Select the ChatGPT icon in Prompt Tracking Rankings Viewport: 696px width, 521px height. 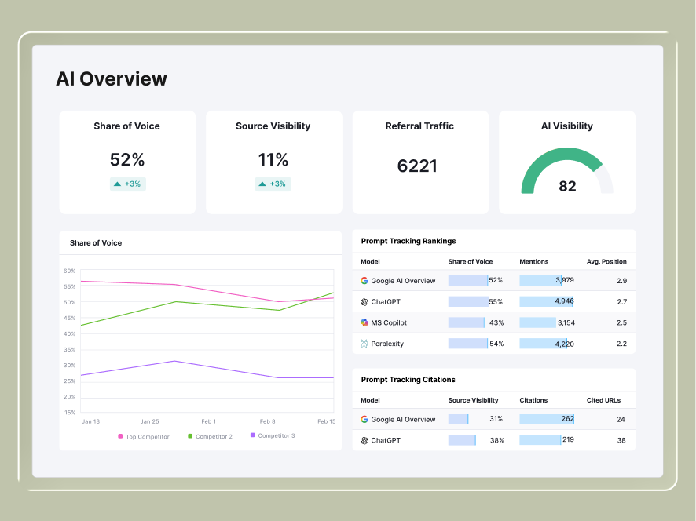click(x=364, y=301)
